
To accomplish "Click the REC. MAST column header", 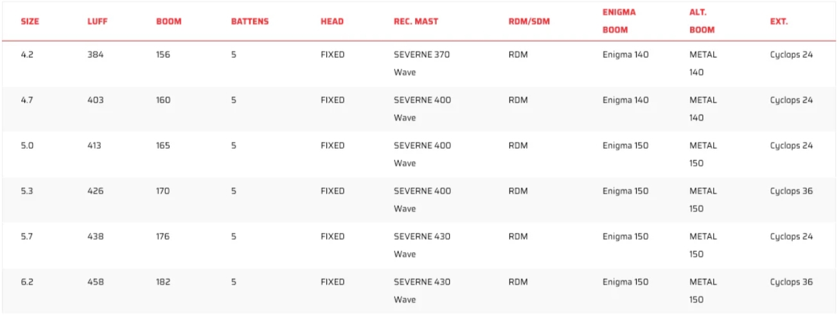I will (416, 21).
